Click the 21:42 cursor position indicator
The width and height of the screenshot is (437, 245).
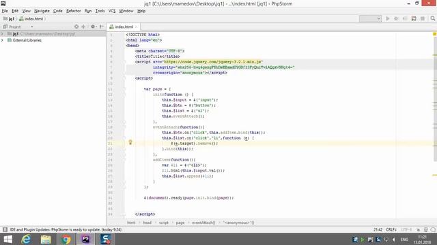coord(378,229)
